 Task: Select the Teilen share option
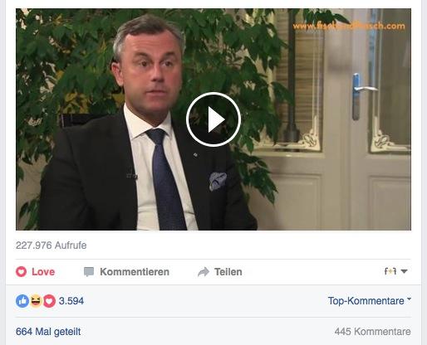point(228,272)
